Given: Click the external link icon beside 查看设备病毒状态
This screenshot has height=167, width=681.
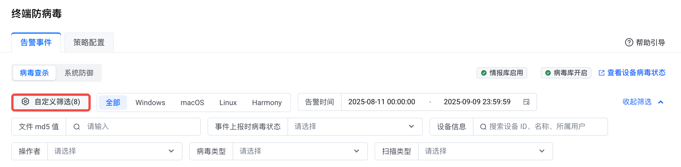Looking at the screenshot, I should pos(602,73).
